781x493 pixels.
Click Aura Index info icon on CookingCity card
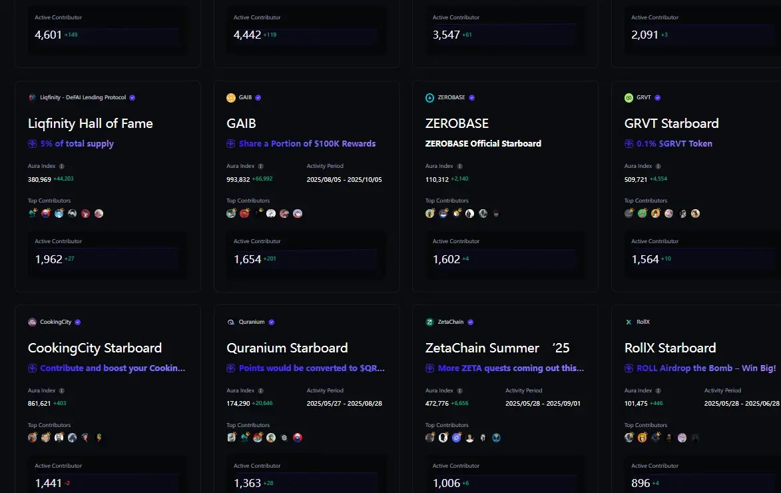point(62,391)
